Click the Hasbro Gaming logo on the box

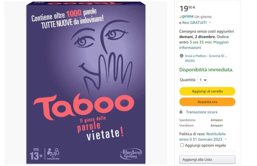click(131, 154)
